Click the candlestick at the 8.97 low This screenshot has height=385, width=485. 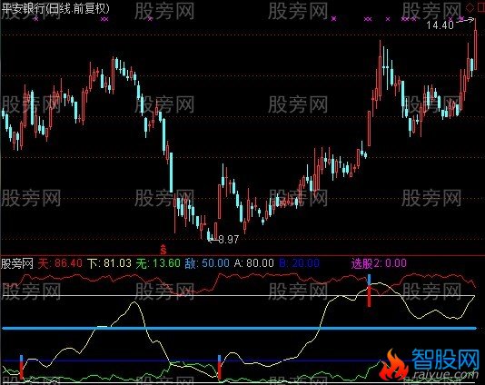tap(209, 233)
